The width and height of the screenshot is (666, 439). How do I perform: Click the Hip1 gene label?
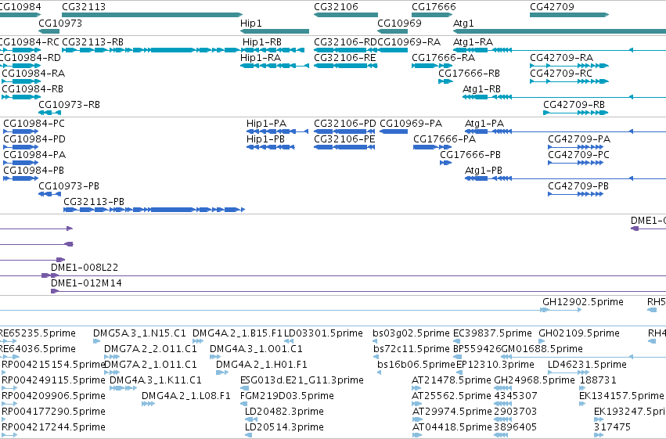[x=251, y=23]
